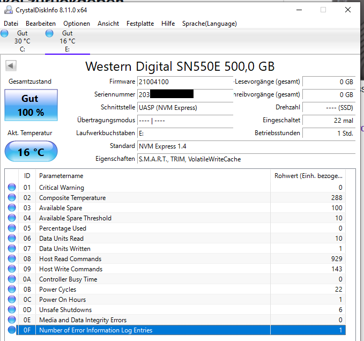Select the Critical Warning row text
Image resolution: width=364 pixels, height=341 pixels.
click(x=62, y=187)
